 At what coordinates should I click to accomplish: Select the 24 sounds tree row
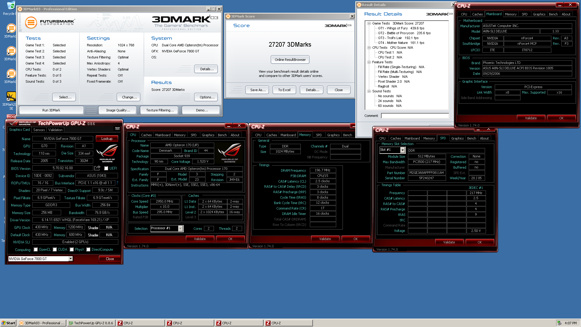[x=389, y=101]
